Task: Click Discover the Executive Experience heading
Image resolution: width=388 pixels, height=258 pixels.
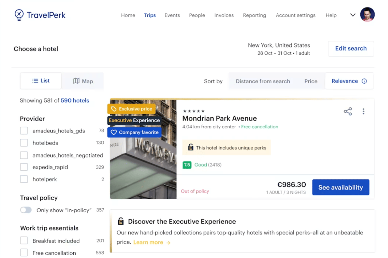Action: [182, 221]
